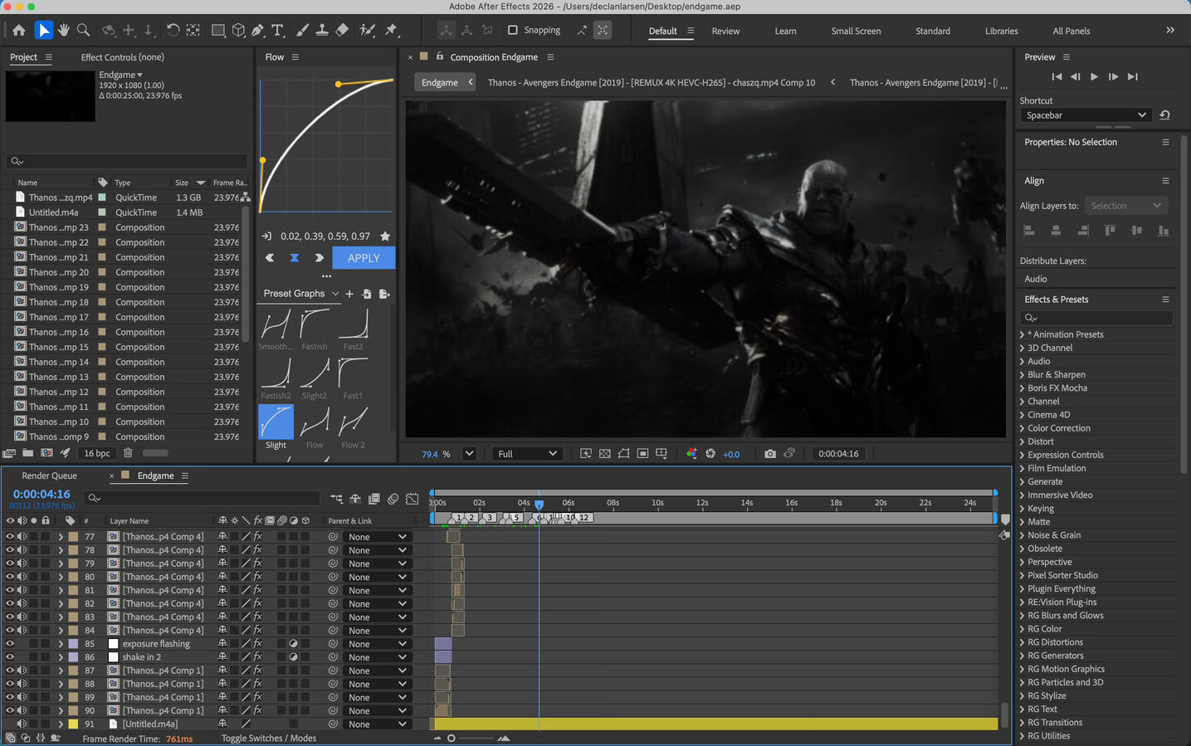Switch to the Libraries workspace
This screenshot has height=746, width=1191.
1001,31
